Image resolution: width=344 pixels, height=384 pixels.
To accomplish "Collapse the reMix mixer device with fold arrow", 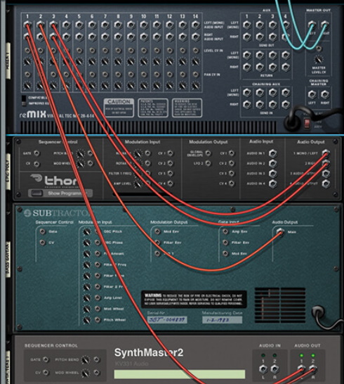I will (x=8, y=11).
